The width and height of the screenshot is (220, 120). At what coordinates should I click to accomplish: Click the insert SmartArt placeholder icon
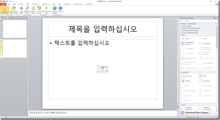click(107, 67)
